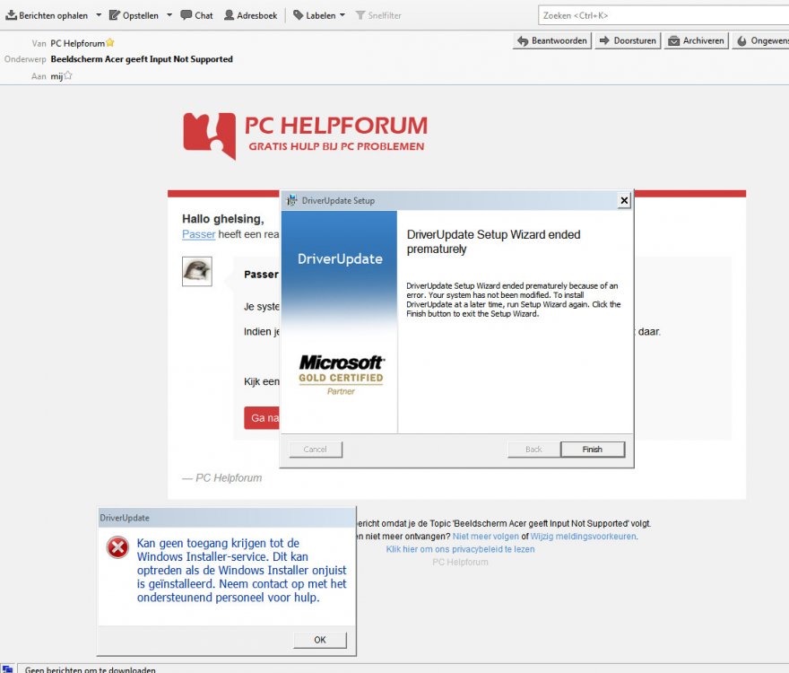Click the PC Helpforum logo image
The height and width of the screenshot is (673, 789).
point(306,136)
